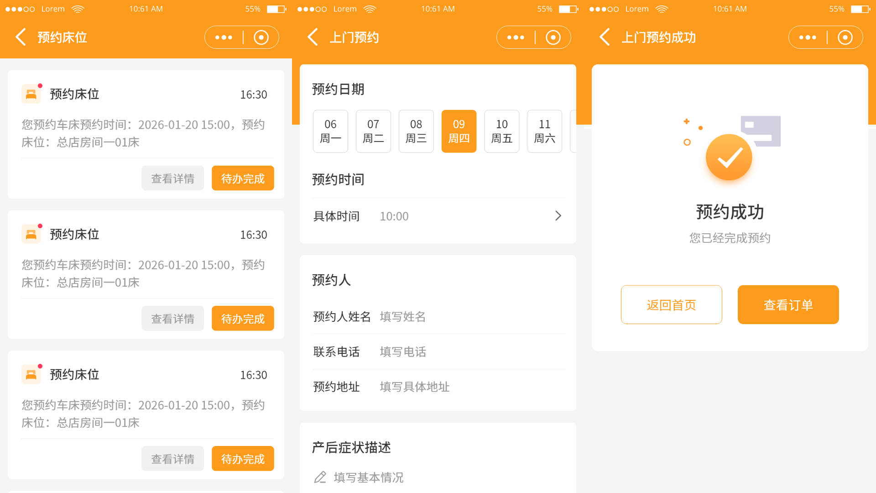Image resolution: width=876 pixels, height=493 pixels.
Task: Tap back arrow on 上门预约 header
Action: pyautogui.click(x=313, y=37)
